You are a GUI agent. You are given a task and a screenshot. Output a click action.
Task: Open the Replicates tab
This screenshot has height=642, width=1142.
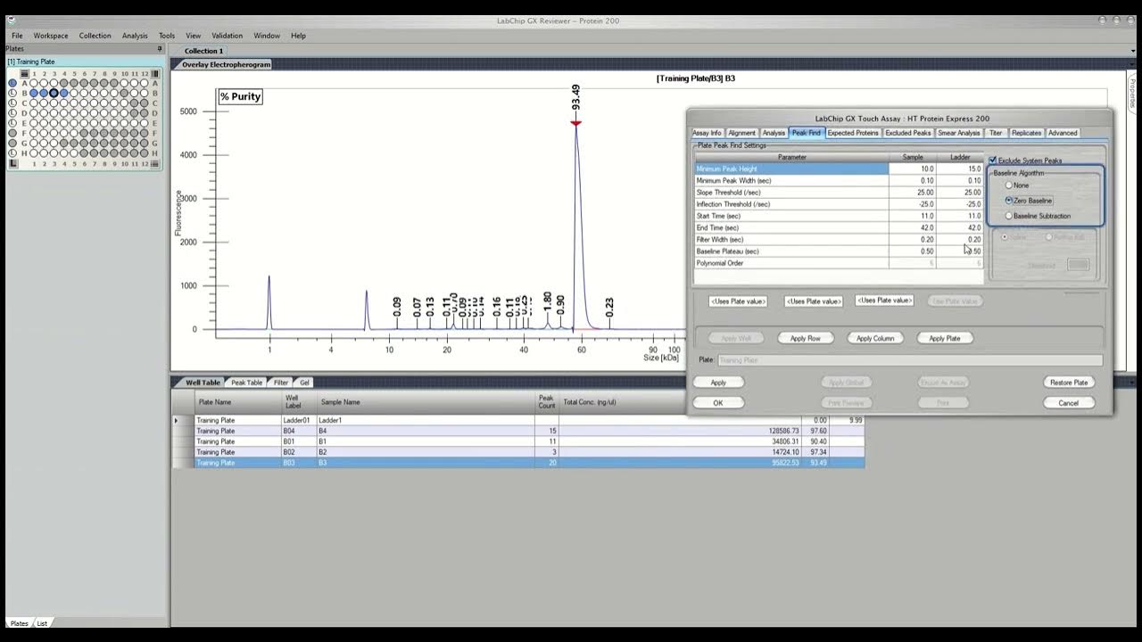[x=1026, y=133]
